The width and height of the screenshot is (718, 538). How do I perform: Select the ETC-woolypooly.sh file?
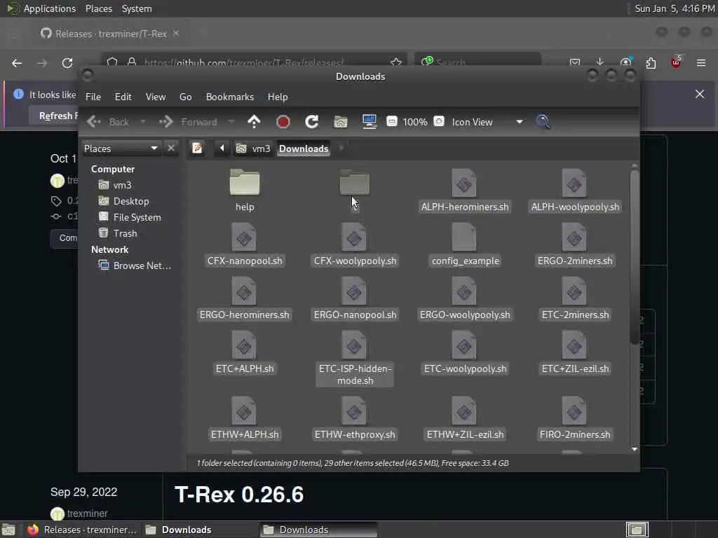point(465,352)
